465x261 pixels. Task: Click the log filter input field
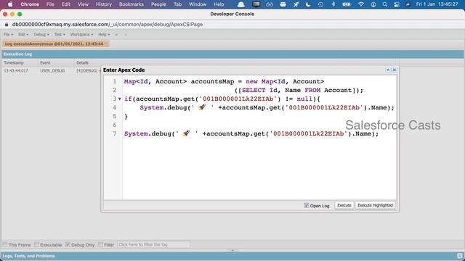point(153,245)
